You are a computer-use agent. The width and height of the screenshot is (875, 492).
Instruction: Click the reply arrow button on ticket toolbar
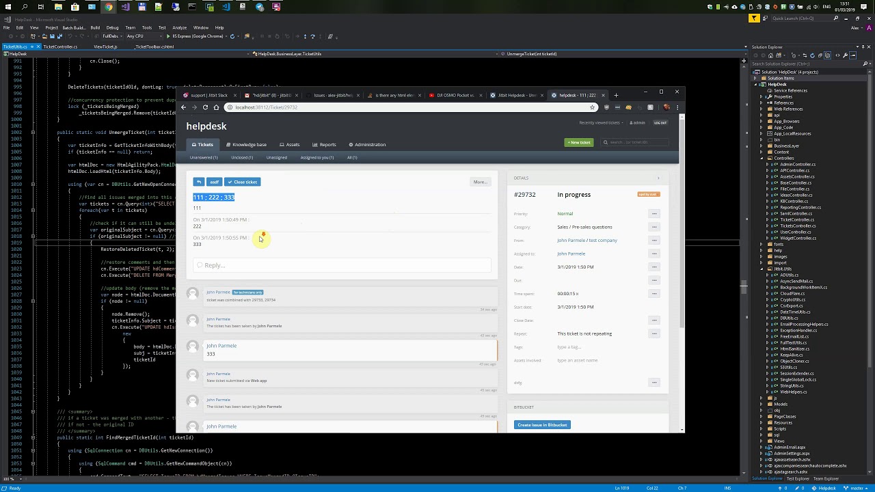pos(198,182)
